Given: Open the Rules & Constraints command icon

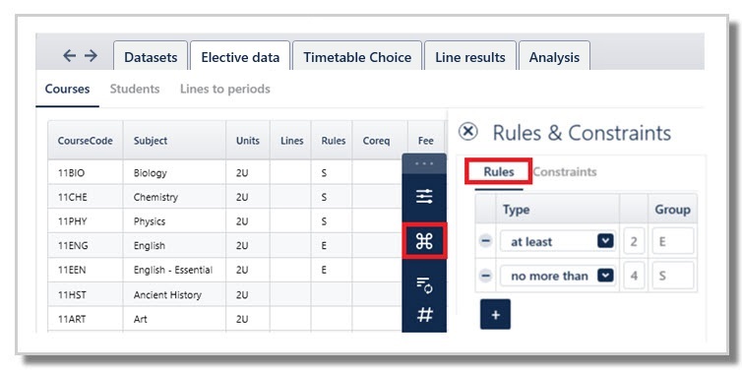Looking at the screenshot, I should [424, 241].
